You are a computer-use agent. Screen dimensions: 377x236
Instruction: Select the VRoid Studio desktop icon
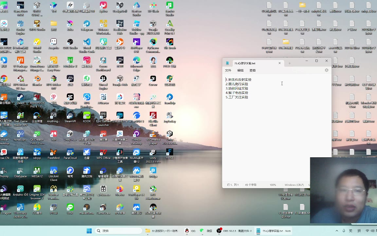37,46
